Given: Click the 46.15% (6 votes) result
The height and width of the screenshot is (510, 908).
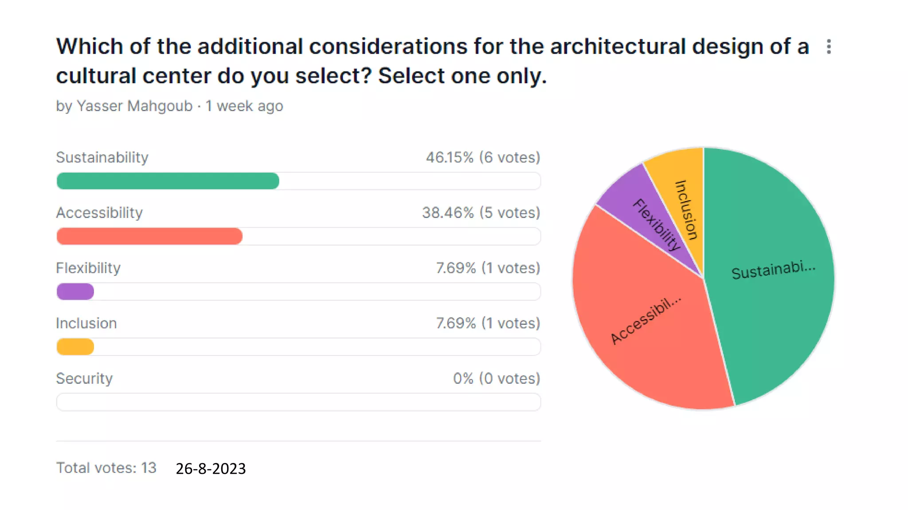Looking at the screenshot, I should [483, 158].
